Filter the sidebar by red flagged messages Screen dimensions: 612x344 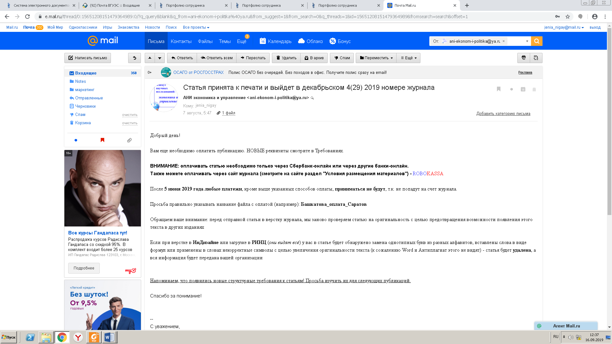click(x=102, y=140)
